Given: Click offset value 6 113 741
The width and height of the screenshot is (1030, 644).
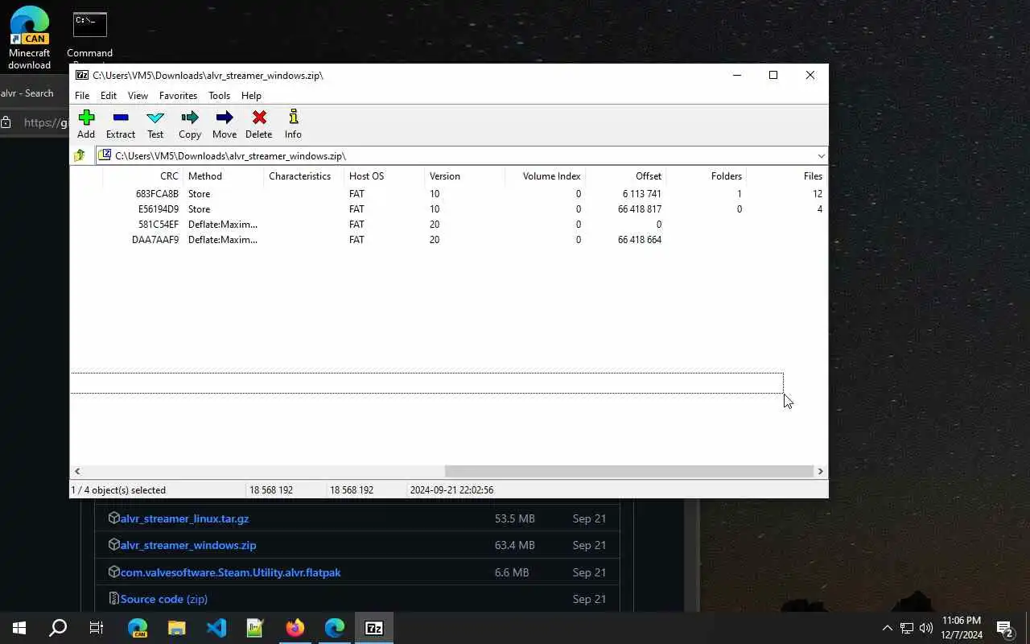Looking at the screenshot, I should coord(641,194).
